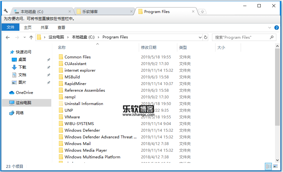Open address bar history dropdown
The width and height of the screenshot is (283, 172).
(200, 37)
